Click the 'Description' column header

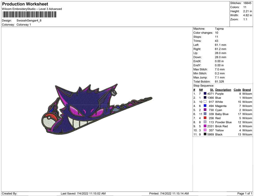click(223, 90)
